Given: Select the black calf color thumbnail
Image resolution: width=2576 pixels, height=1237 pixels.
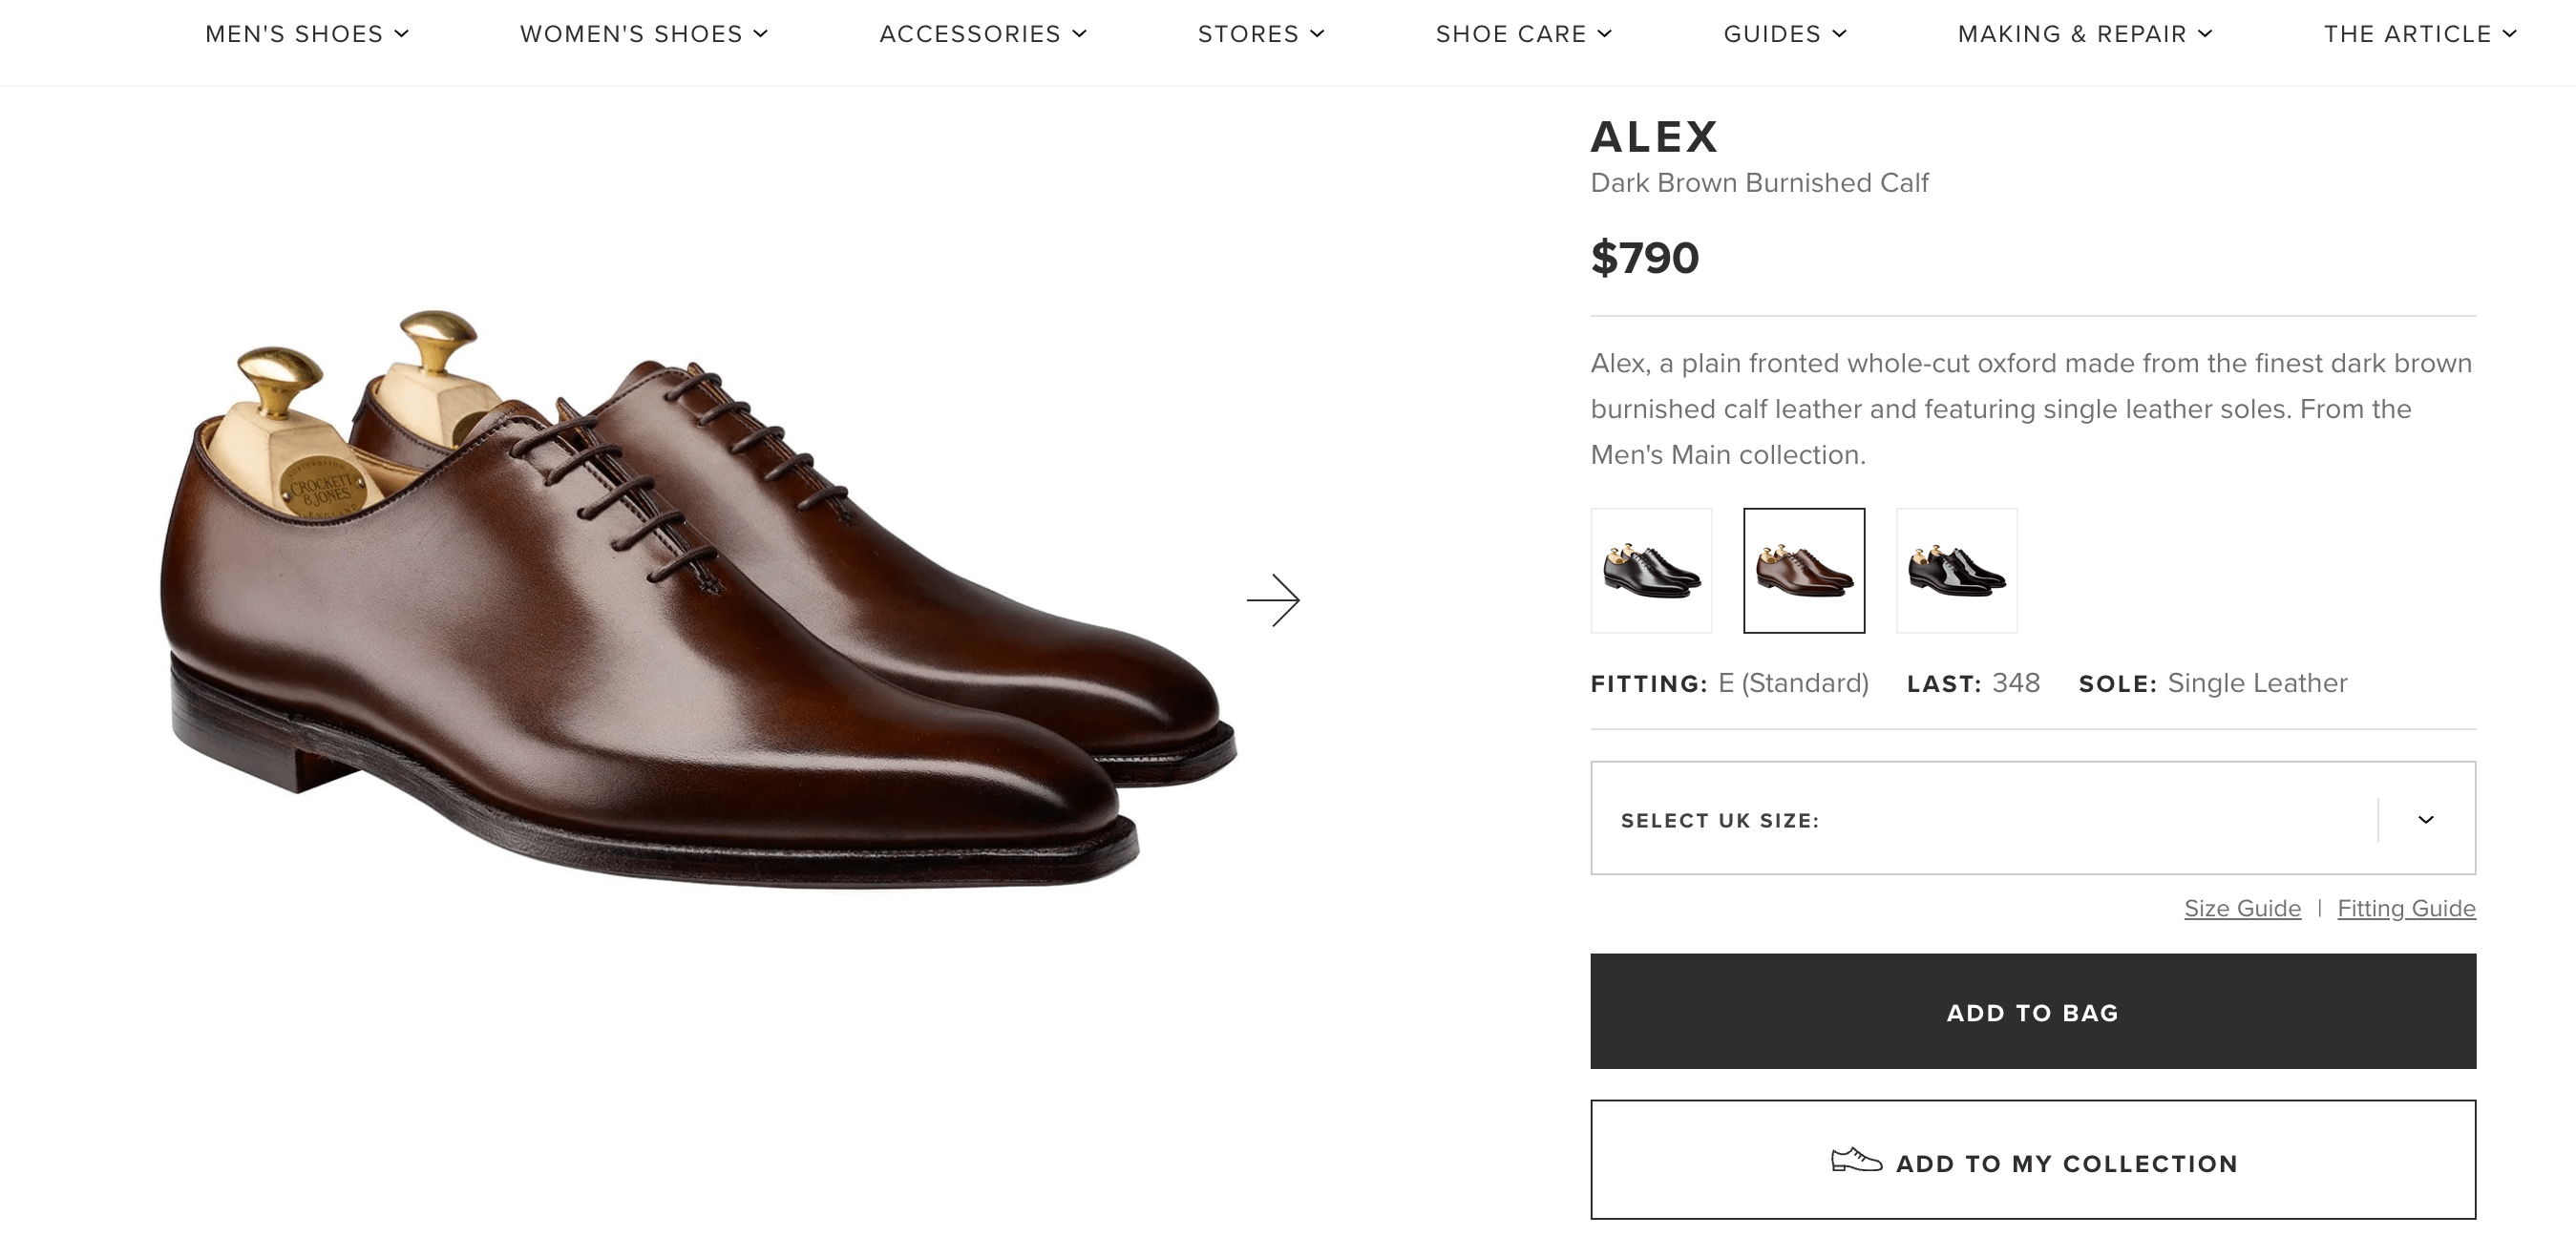Looking at the screenshot, I should coord(1651,571).
